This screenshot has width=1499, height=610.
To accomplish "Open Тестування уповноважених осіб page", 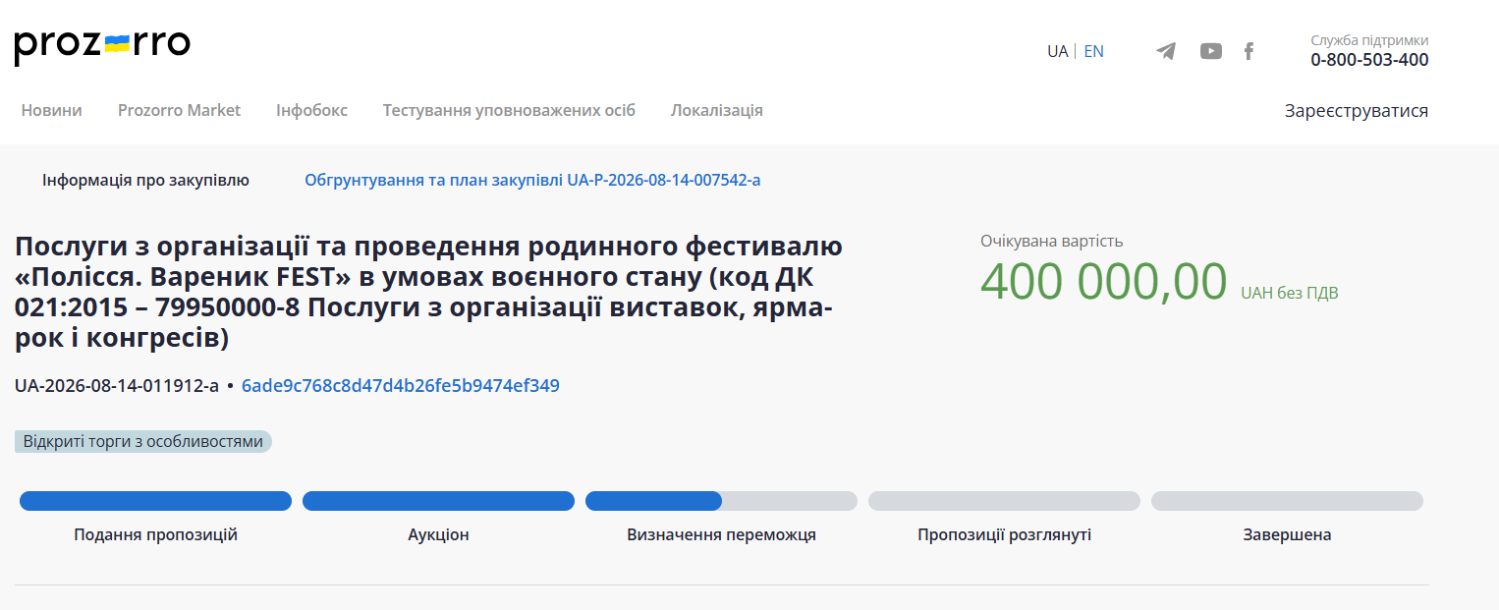I will tap(509, 110).
